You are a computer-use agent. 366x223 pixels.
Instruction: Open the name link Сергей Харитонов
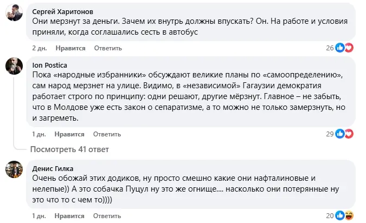(x=62, y=12)
